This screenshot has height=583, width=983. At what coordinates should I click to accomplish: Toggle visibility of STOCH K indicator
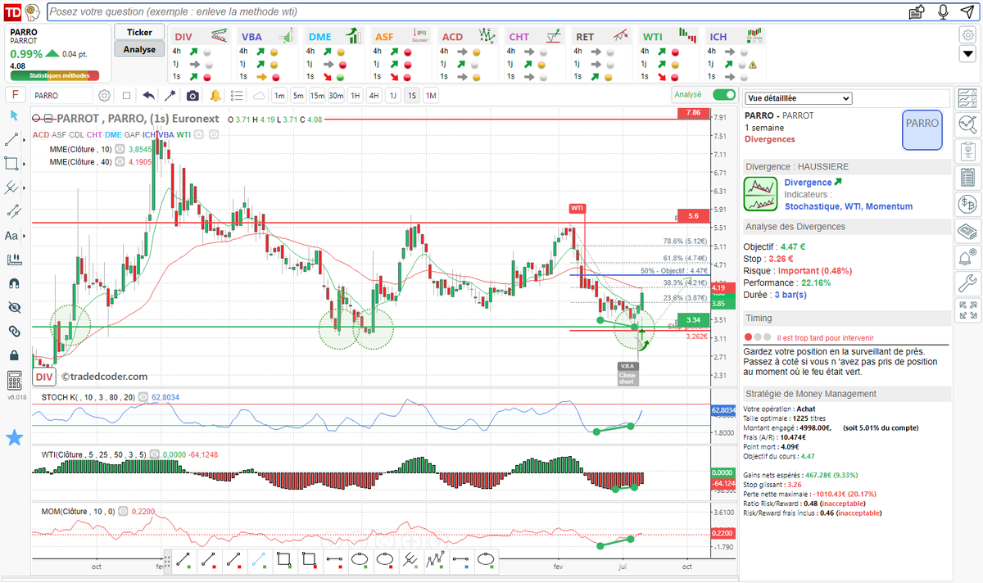click(143, 397)
